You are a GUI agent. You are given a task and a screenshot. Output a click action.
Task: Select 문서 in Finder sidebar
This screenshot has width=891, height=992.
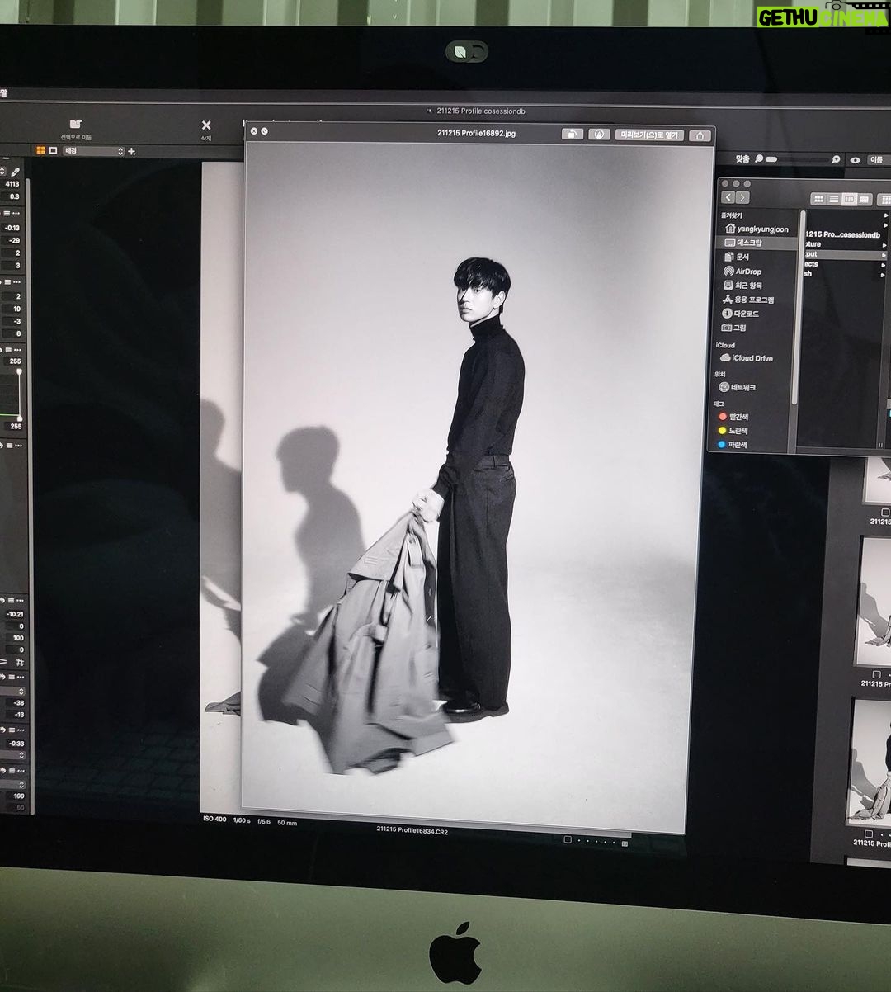coord(736,257)
